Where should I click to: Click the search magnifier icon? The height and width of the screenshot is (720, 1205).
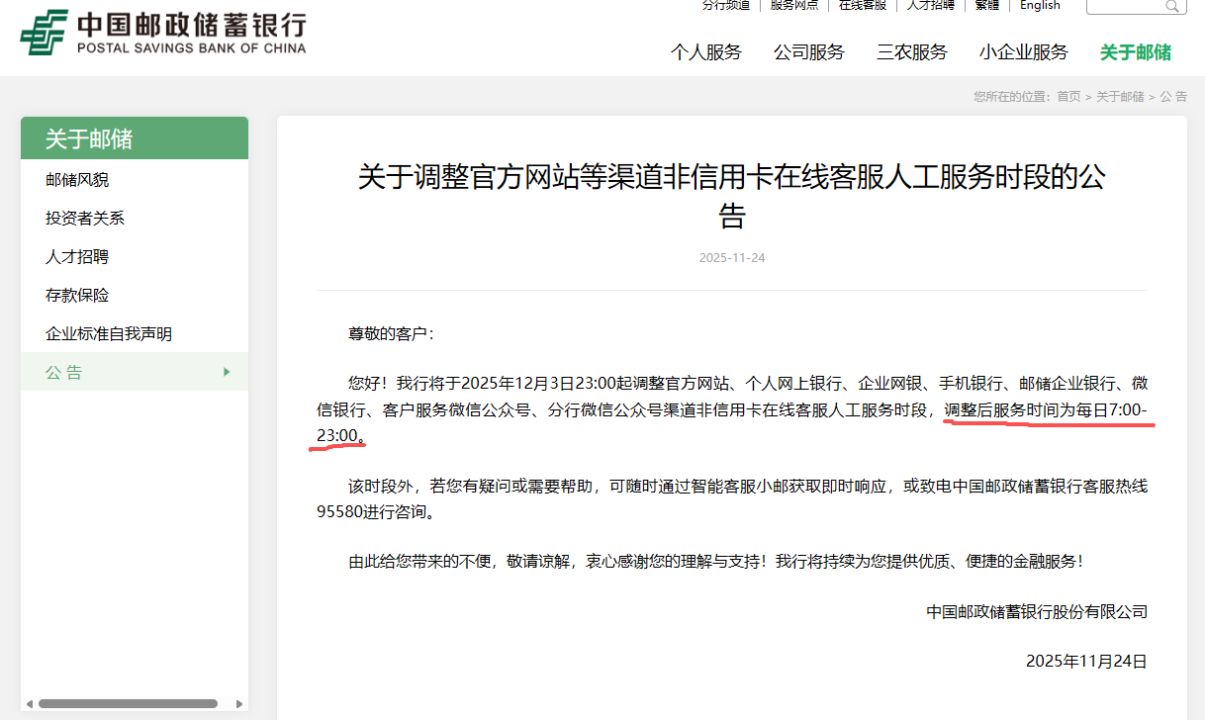(x=1171, y=6)
